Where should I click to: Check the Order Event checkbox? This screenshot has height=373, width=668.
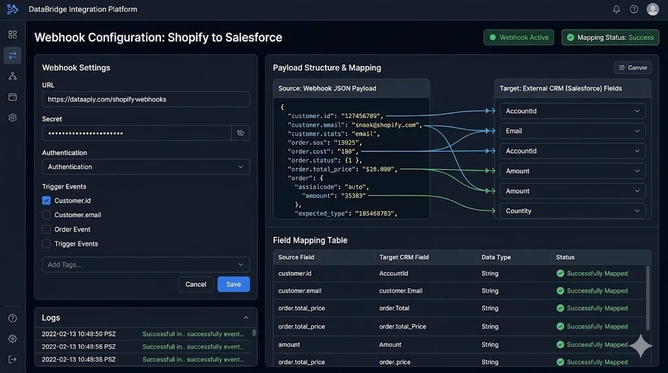(46, 230)
